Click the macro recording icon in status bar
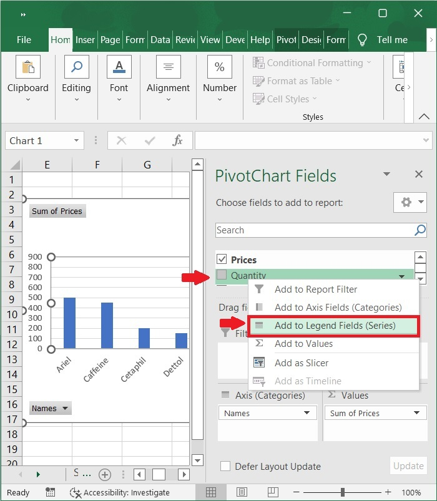The width and height of the screenshot is (437, 501). coord(50,492)
